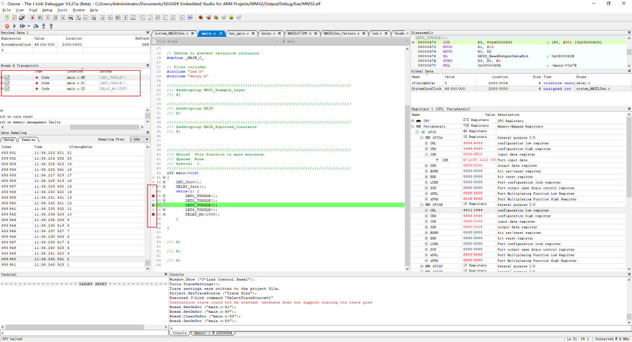This screenshot has height=342, width=632.
Task: Collapse the GPIOA register group
Action: tap(422, 138)
